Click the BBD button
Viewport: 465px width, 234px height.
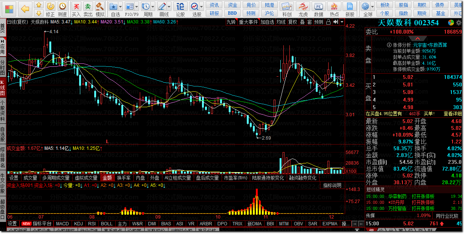pos(232,13)
